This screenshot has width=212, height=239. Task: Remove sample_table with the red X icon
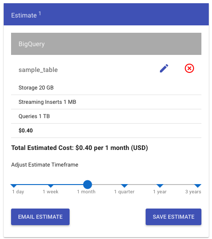(x=189, y=68)
